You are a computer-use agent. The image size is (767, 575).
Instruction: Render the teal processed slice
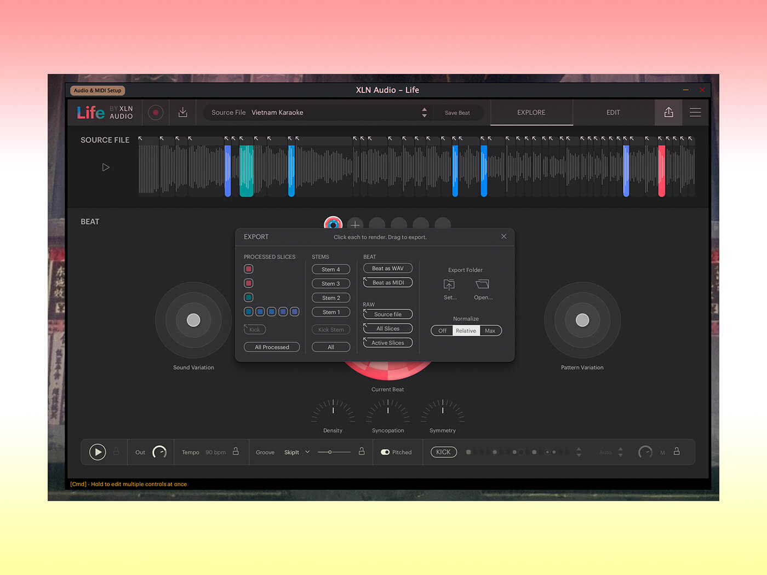249,297
